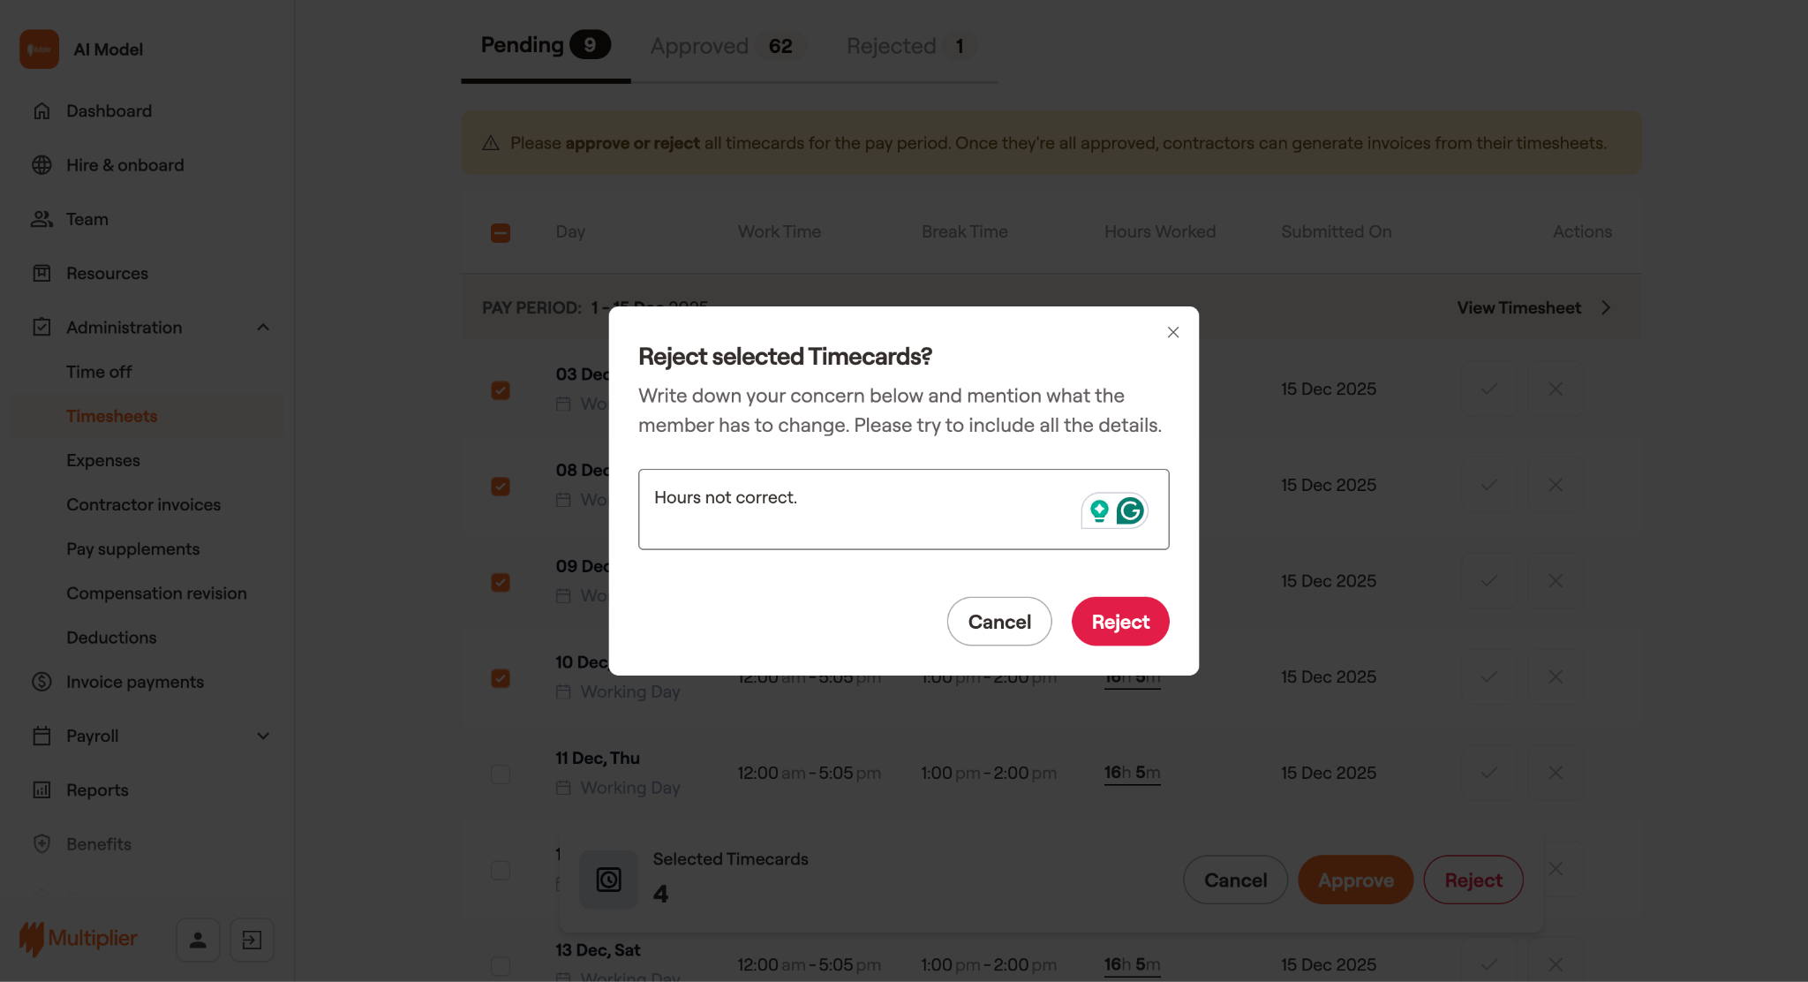Click the Grammarly icon in the text field
1808x982 pixels.
click(x=1130, y=510)
